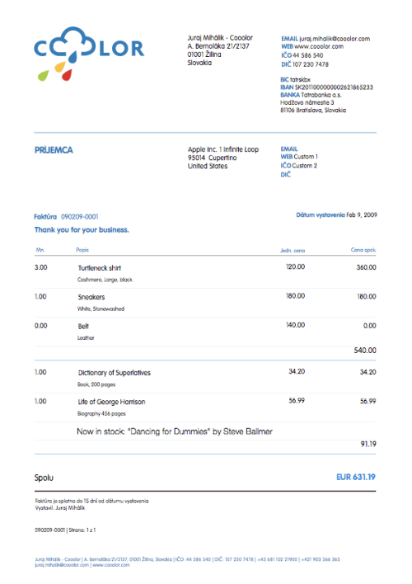Click the PRIJEMCA heading
Screen dimensions: 412x584
point(54,150)
